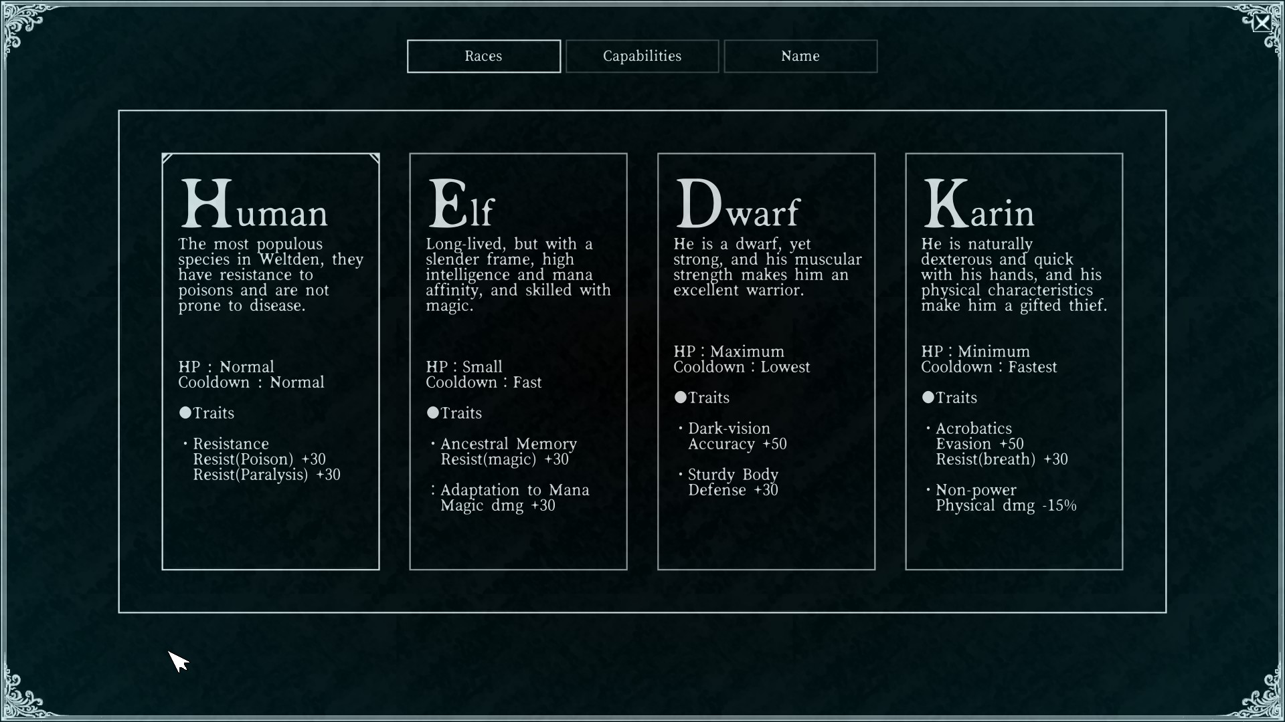Open the Name tab

tap(800, 56)
